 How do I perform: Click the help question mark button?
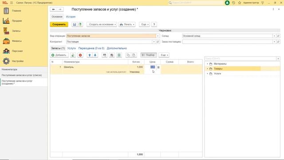[154, 24]
